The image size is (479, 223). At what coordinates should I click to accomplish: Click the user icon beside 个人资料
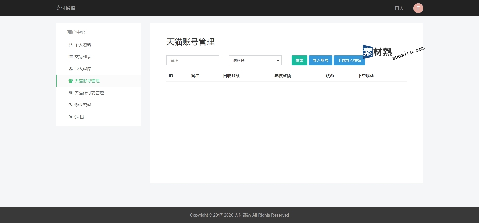70,45
